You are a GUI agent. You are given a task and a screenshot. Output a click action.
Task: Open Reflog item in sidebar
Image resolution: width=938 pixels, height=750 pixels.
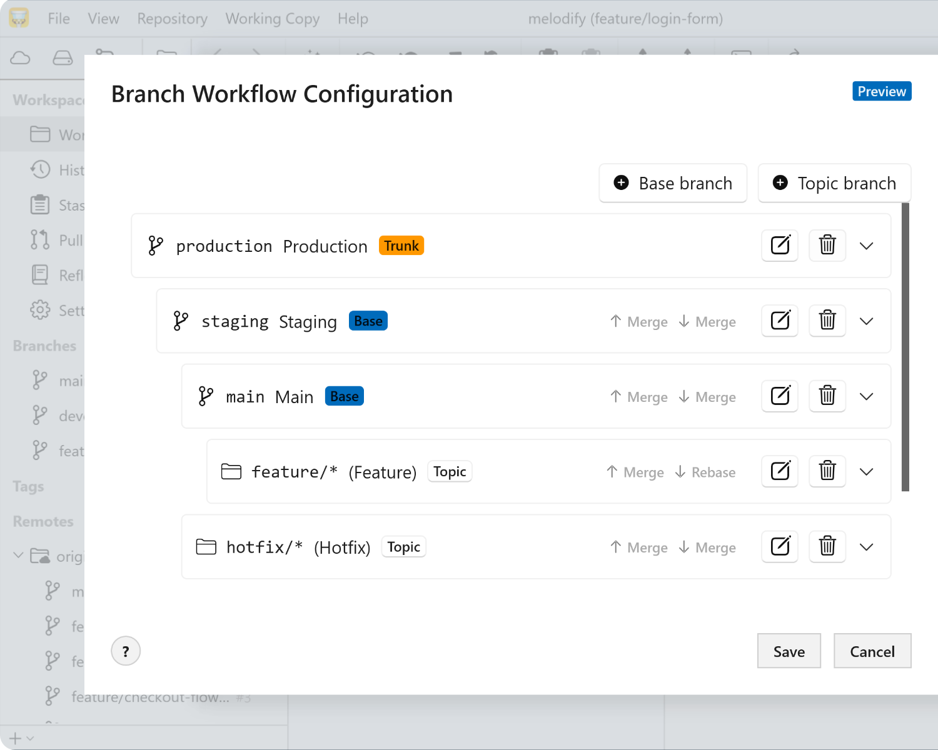coord(57,275)
